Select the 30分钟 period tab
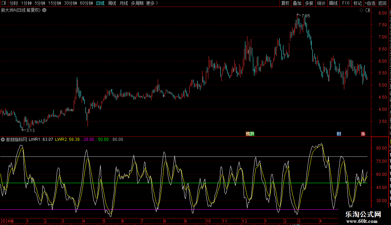The width and height of the screenshot is (391, 225). (x=71, y=3)
